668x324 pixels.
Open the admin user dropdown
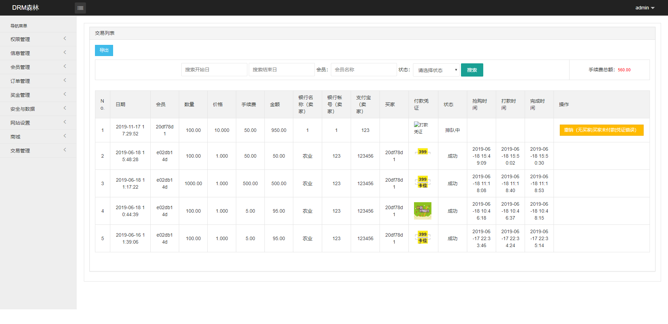click(x=645, y=8)
